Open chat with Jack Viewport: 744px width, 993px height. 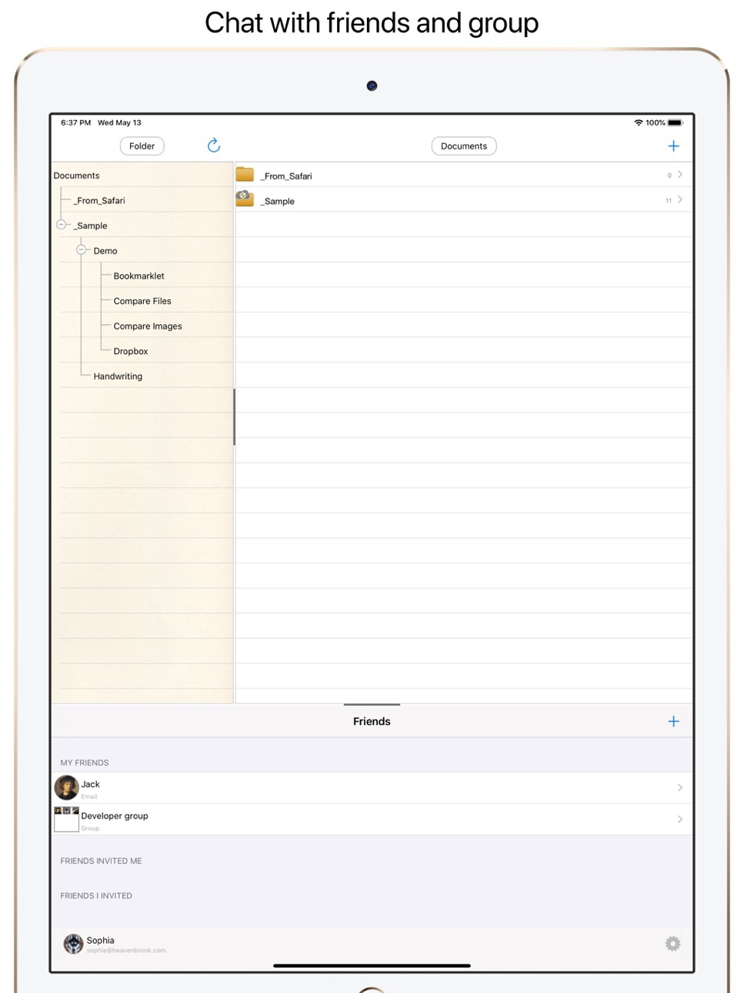click(x=372, y=787)
